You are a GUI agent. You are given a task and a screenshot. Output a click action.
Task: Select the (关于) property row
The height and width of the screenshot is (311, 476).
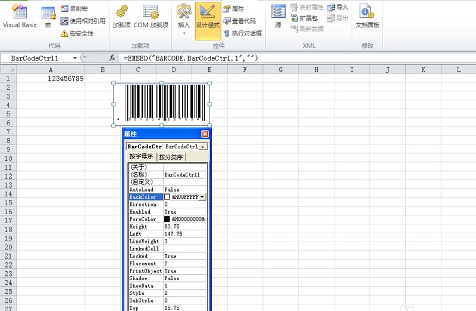point(168,167)
